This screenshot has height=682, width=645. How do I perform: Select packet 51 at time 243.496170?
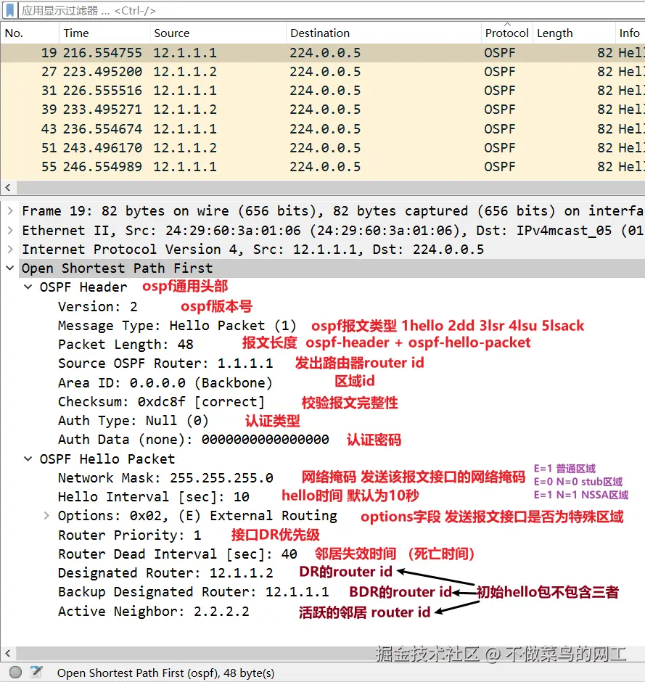(323, 148)
